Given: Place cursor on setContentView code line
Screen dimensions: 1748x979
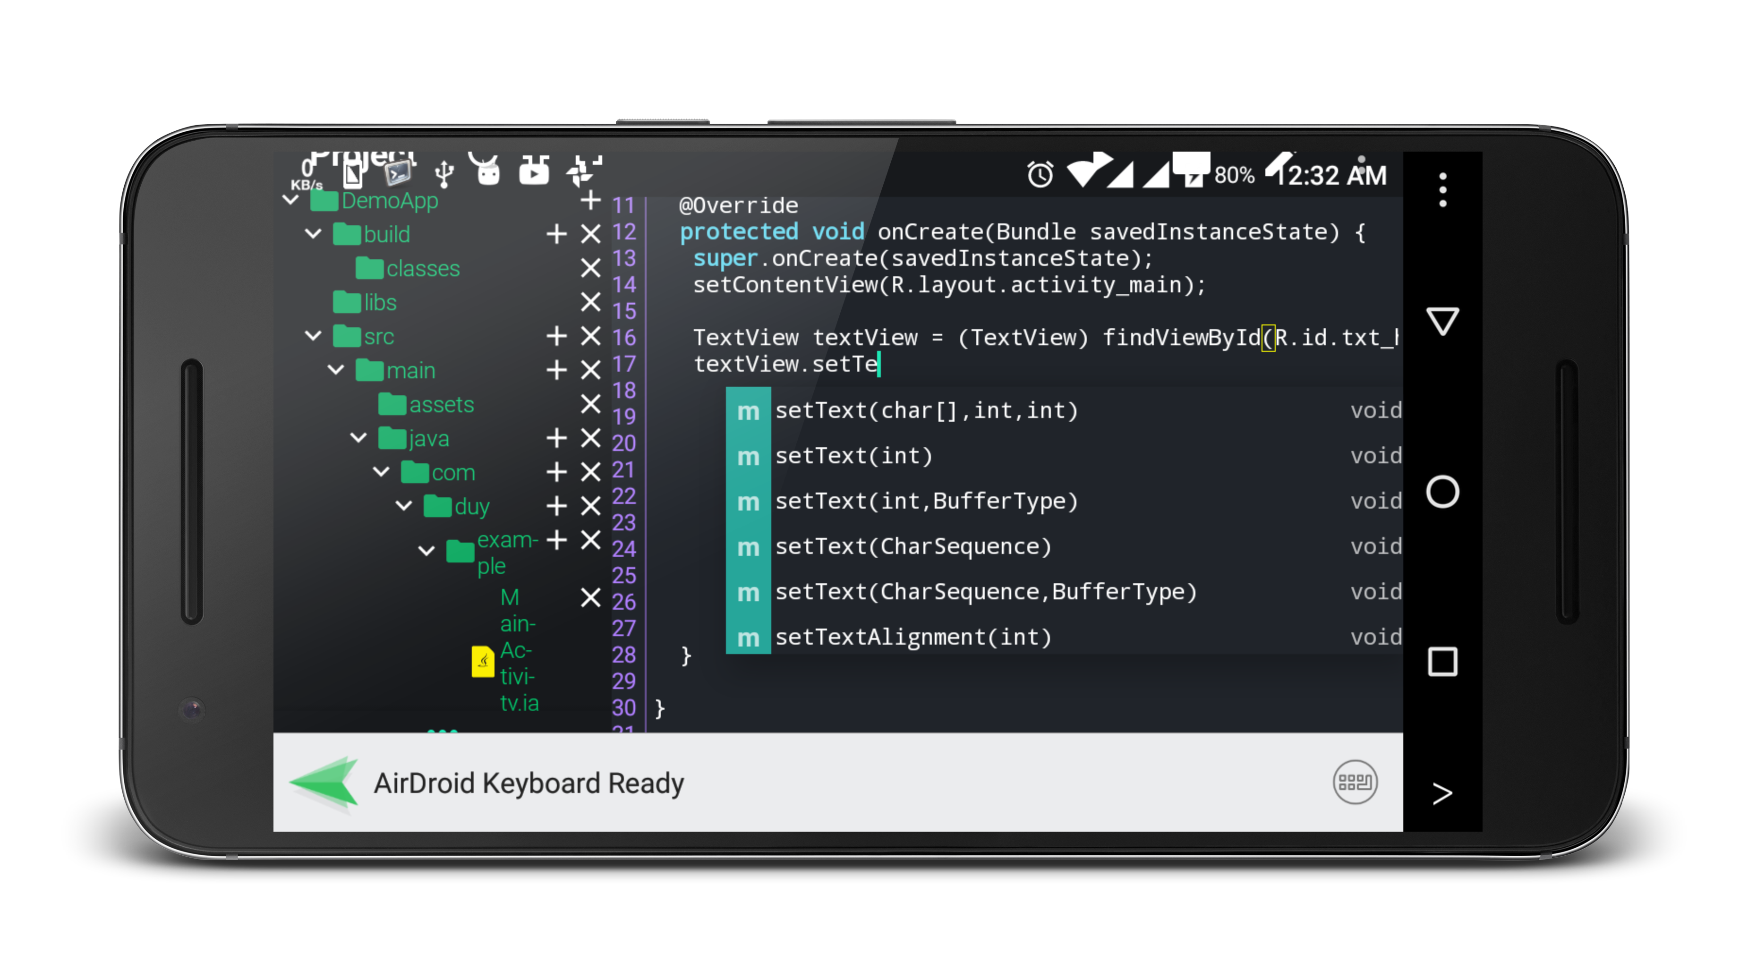Looking at the screenshot, I should click(948, 285).
